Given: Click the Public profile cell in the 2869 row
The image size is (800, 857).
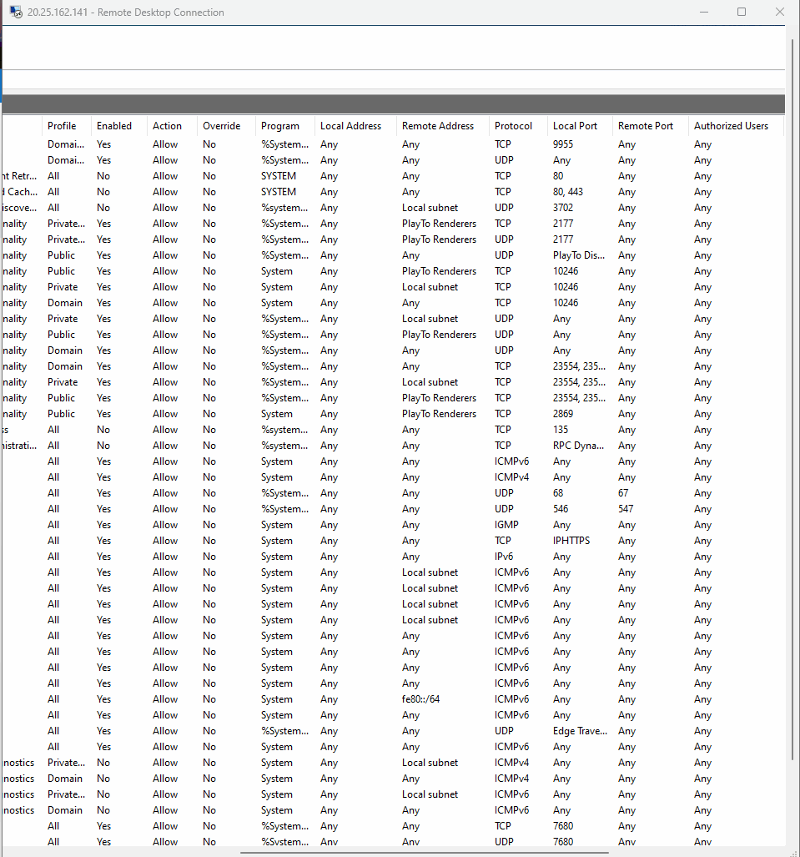Looking at the screenshot, I should tap(61, 414).
